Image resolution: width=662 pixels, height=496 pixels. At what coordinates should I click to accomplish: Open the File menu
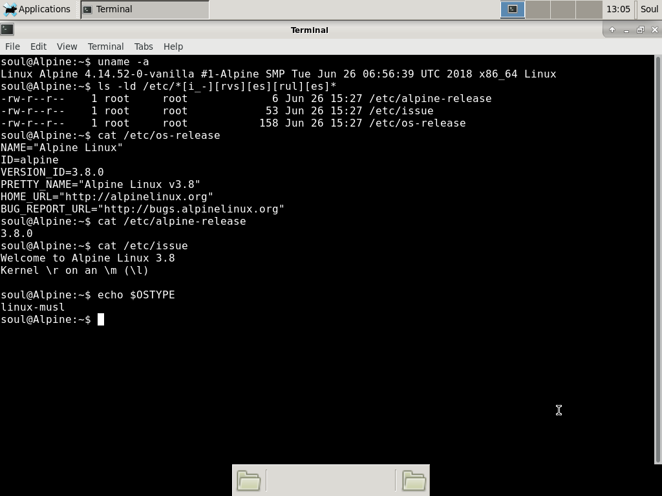click(13, 46)
